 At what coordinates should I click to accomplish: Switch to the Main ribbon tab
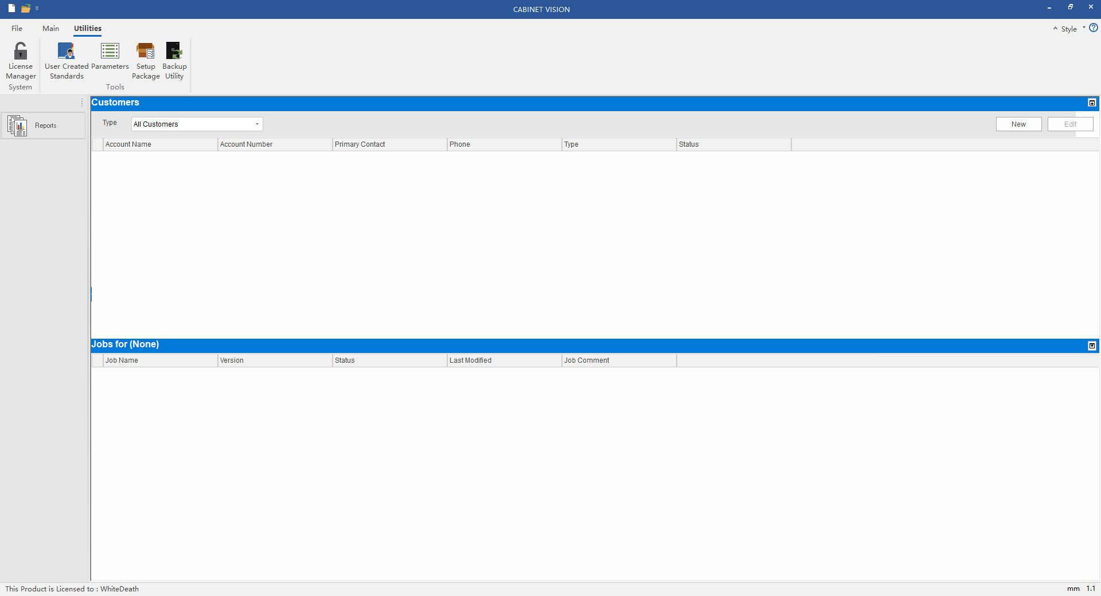(50, 28)
